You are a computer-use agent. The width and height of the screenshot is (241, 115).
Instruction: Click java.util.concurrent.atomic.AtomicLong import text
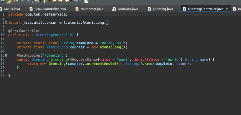point(64,23)
